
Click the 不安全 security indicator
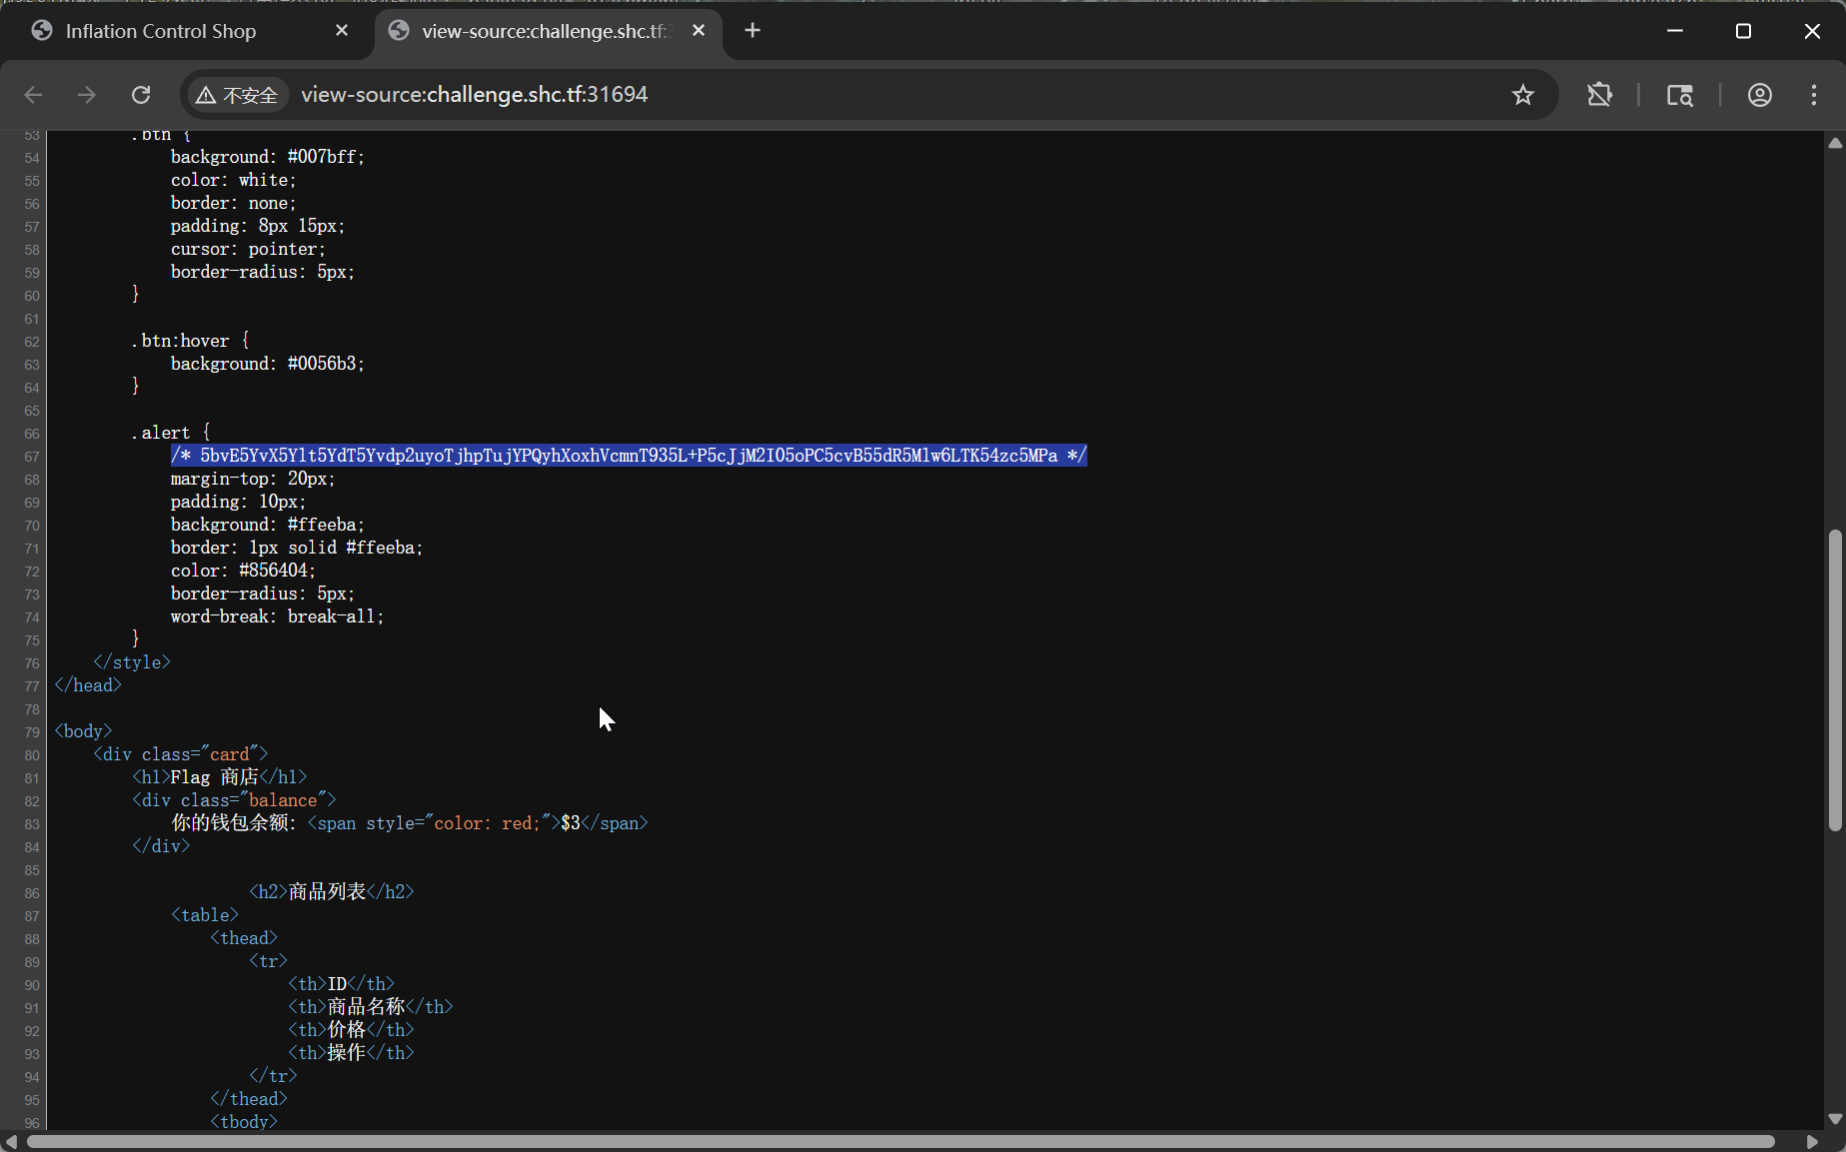[238, 95]
